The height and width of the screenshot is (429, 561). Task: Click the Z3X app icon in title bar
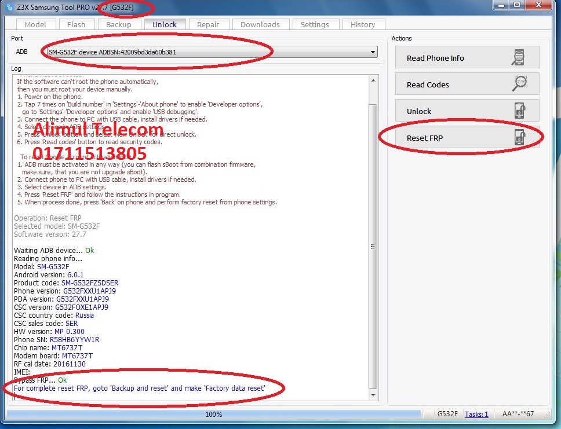[x=10, y=7]
